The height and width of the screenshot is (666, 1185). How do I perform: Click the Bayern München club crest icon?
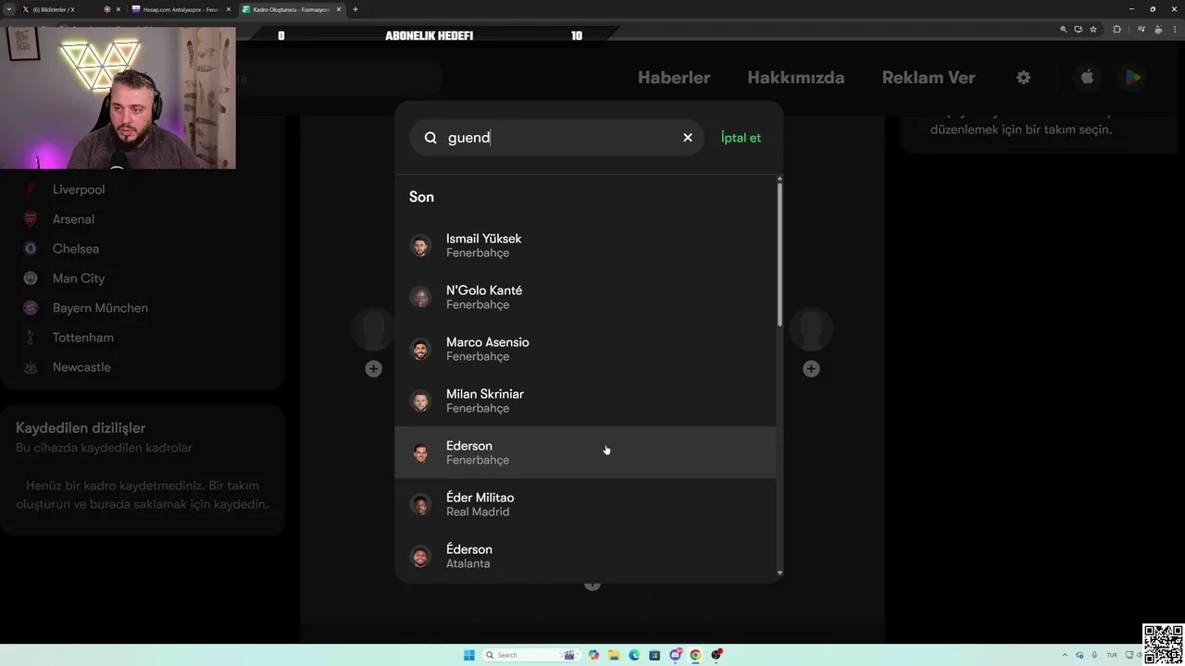pyautogui.click(x=31, y=308)
